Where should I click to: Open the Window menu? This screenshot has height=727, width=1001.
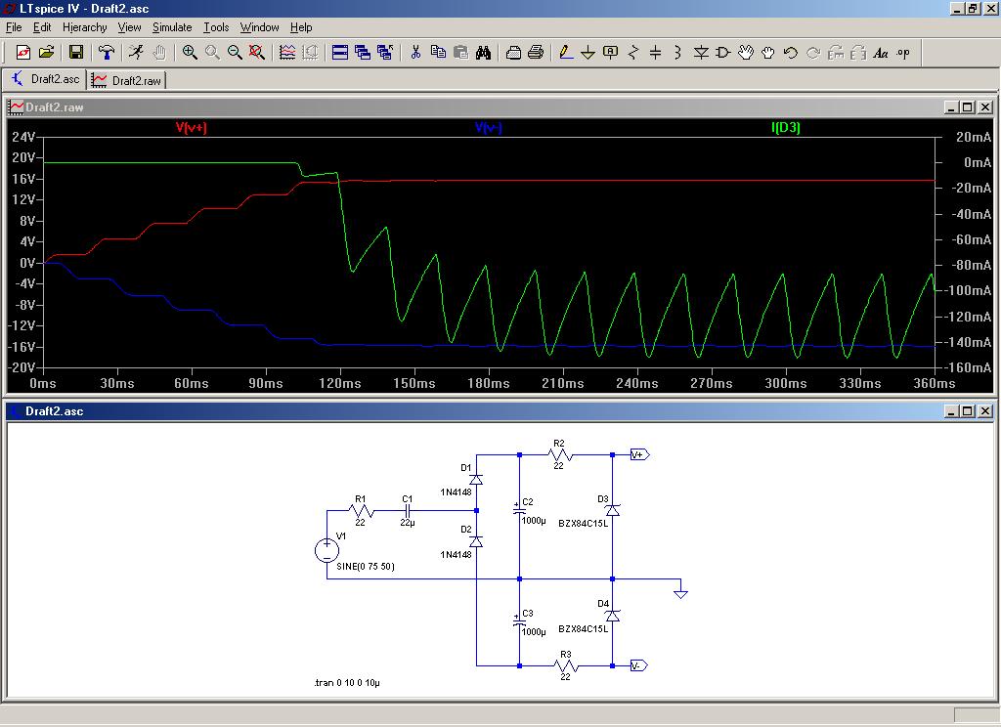click(x=259, y=26)
